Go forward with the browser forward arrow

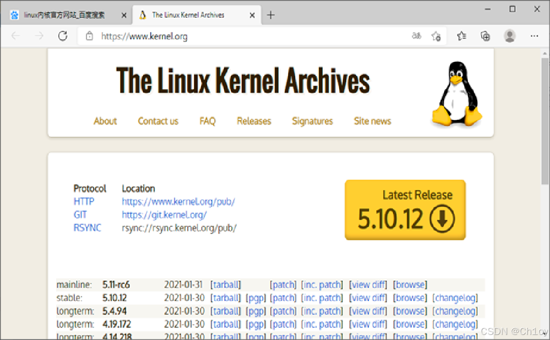[39, 36]
